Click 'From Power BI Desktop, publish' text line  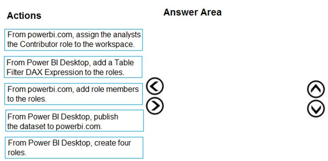pos(63,116)
